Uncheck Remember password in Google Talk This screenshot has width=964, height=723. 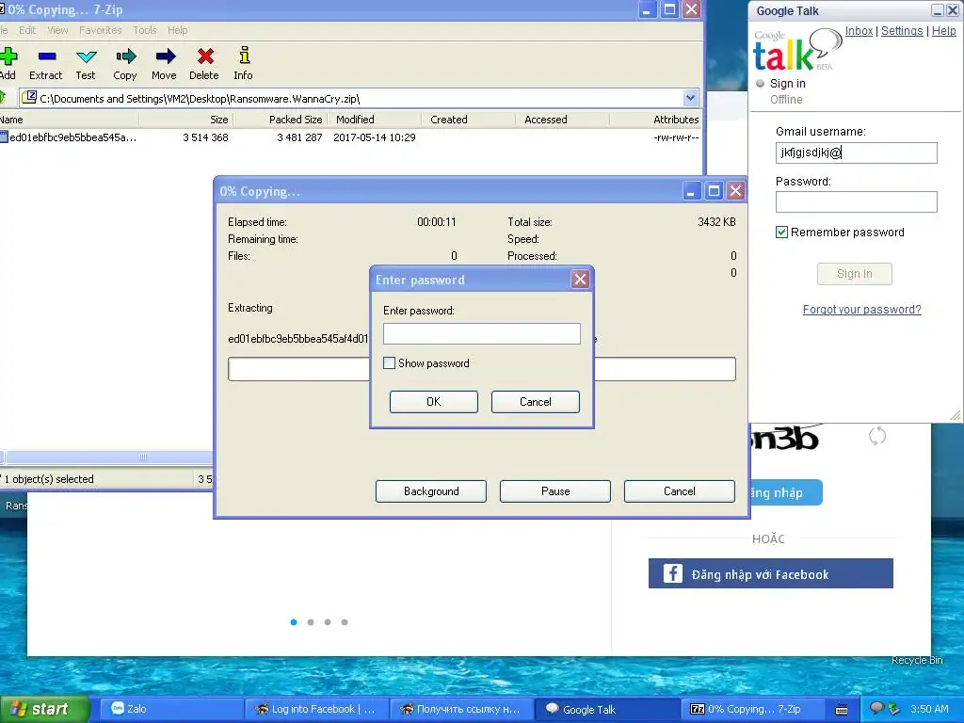(781, 232)
